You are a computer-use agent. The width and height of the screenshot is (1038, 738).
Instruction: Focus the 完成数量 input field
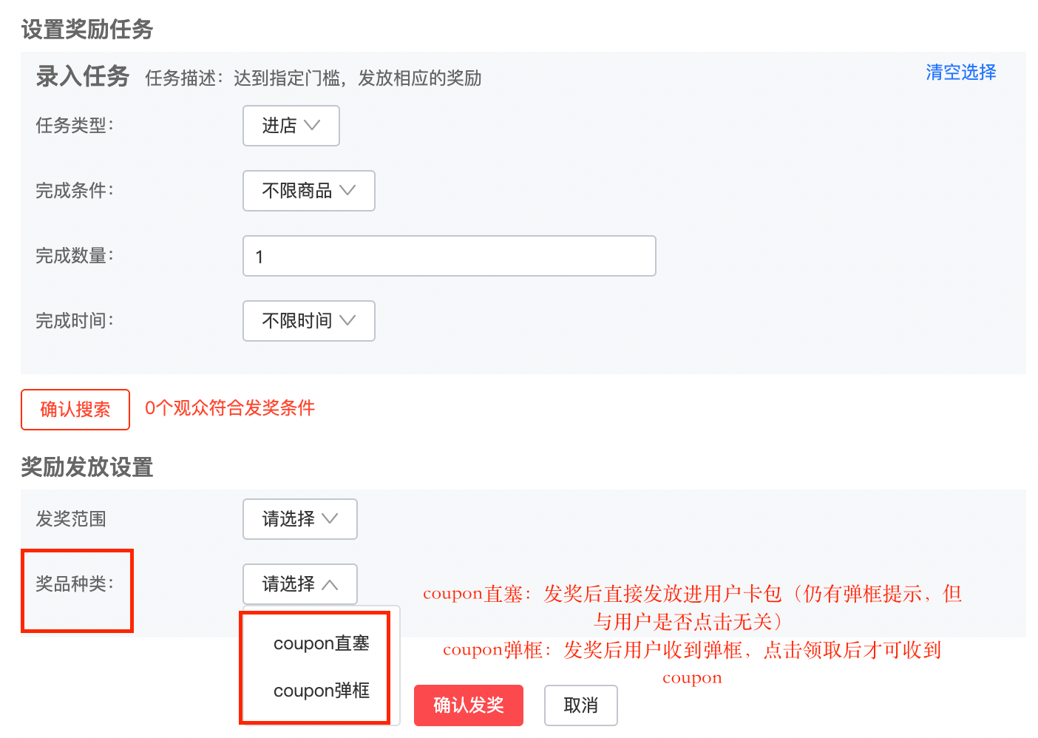(450, 256)
